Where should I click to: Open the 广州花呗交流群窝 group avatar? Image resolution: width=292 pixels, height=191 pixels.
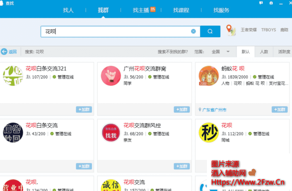(x=111, y=75)
